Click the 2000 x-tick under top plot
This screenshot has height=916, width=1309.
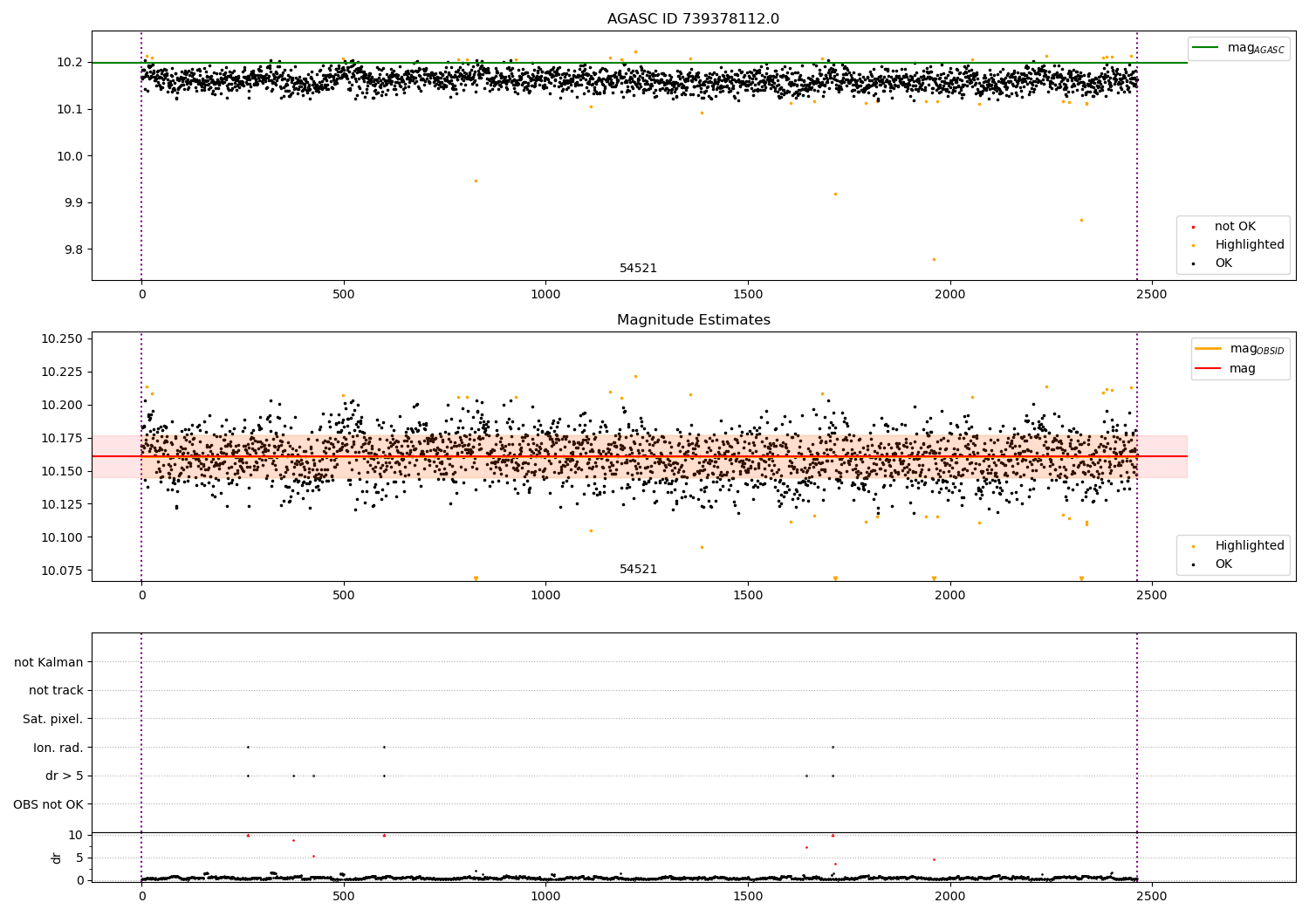[949, 295]
